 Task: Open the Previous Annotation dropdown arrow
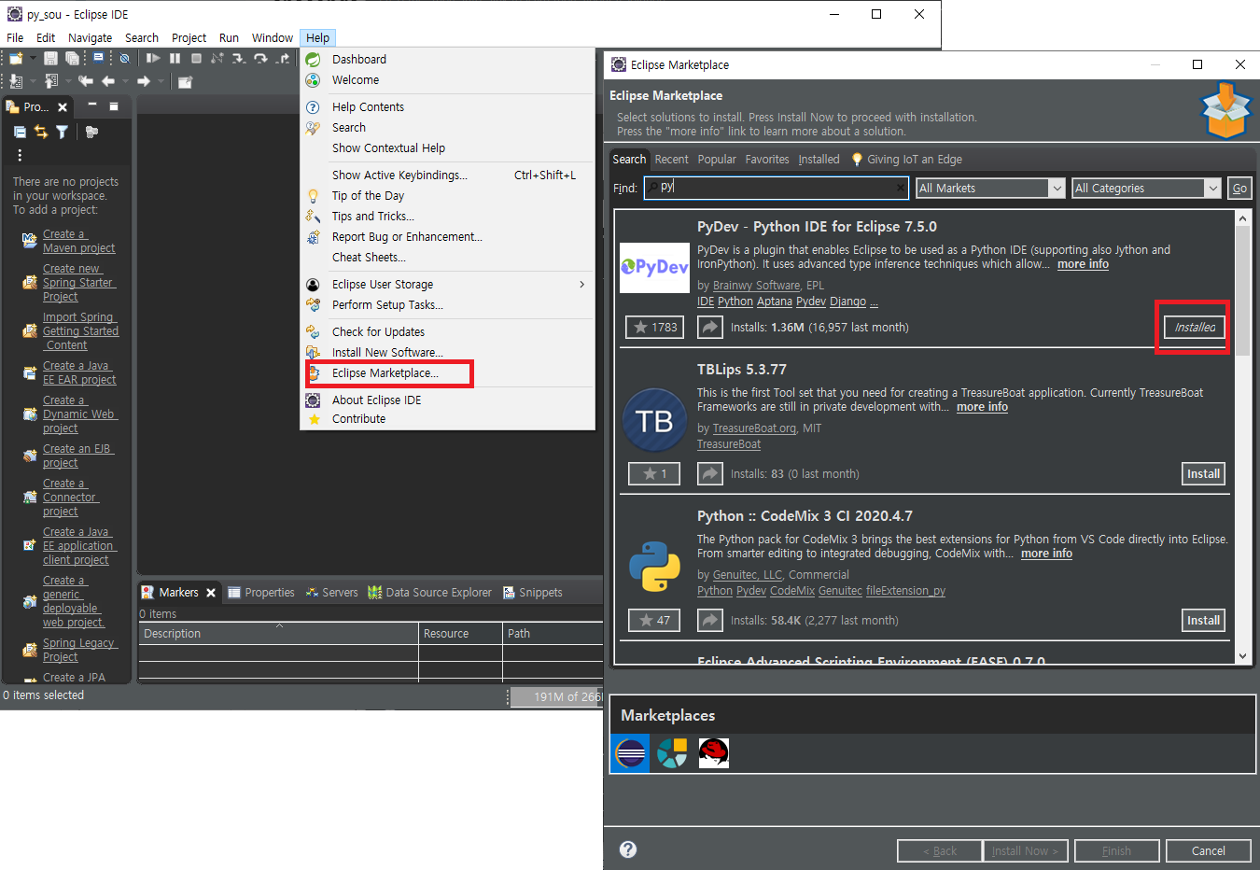(x=68, y=81)
